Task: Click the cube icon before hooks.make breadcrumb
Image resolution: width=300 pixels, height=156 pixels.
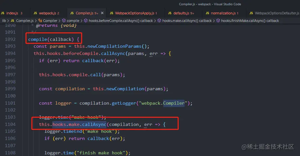Action: pos(159,21)
